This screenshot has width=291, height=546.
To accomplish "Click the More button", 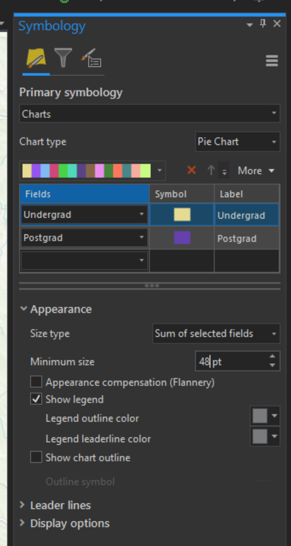I will tap(256, 171).
